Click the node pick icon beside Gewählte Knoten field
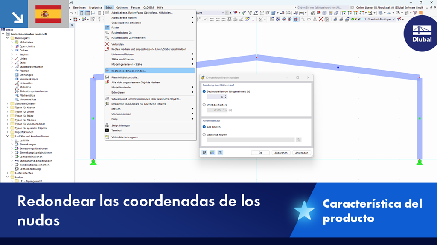 pos(298,140)
